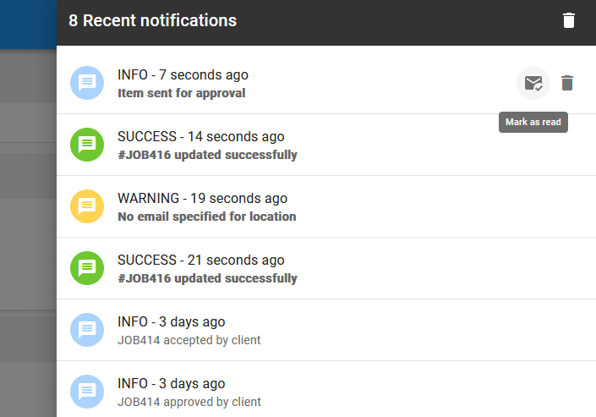Screen dimensions: 596x417
Task: Click the 'Mark as read' tooltip label
Action: [x=533, y=122]
